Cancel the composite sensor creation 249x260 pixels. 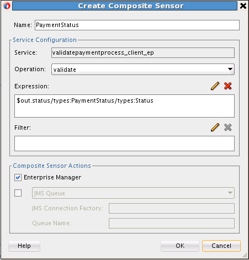pyautogui.click(x=221, y=246)
